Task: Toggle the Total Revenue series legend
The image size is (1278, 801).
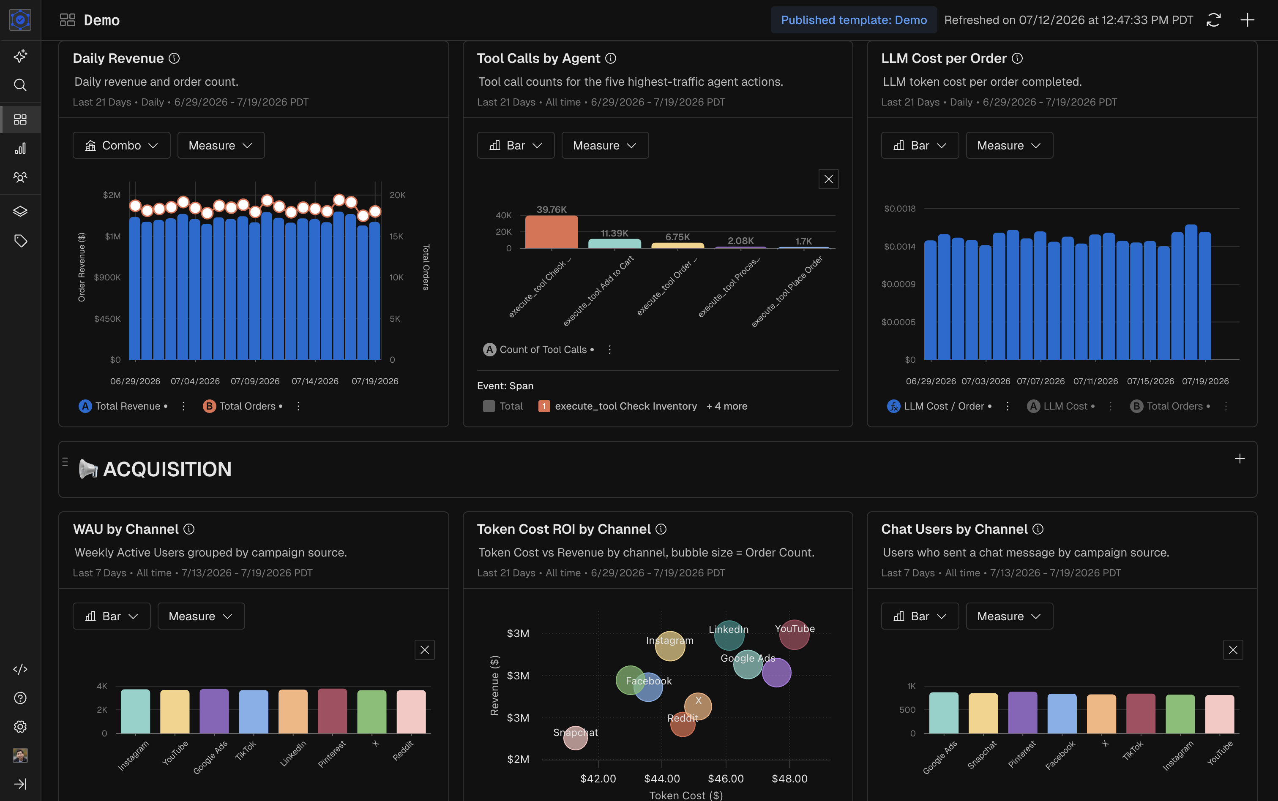Action: (123, 406)
